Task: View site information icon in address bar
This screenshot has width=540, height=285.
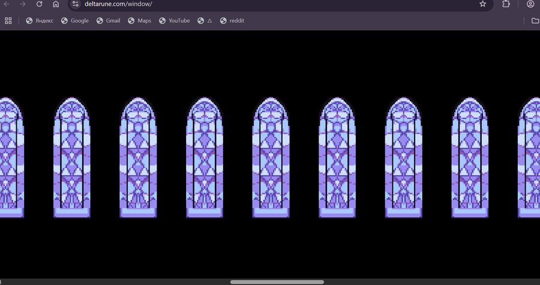Action: click(x=76, y=4)
